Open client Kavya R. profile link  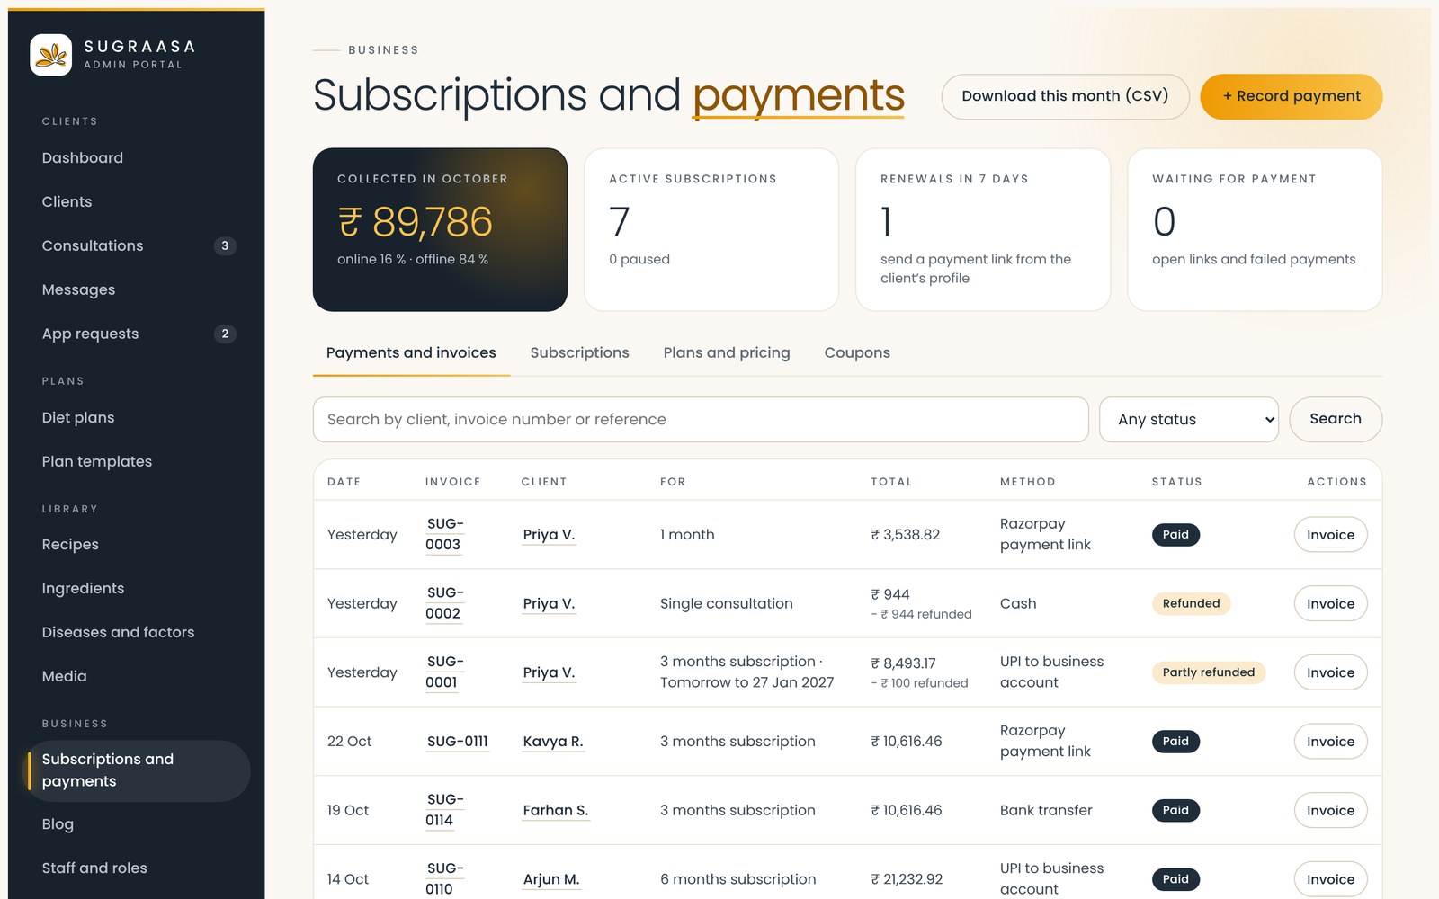point(553,742)
